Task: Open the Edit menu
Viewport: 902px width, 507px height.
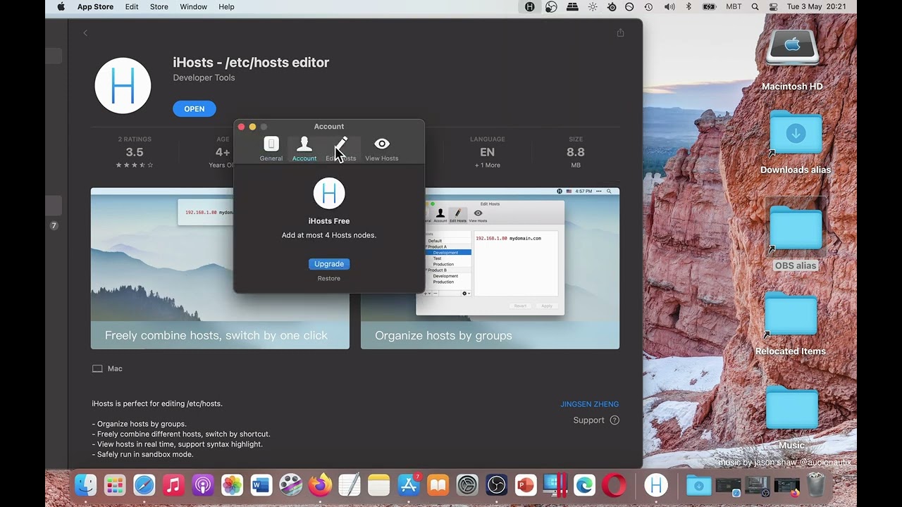Action: pyautogui.click(x=132, y=7)
